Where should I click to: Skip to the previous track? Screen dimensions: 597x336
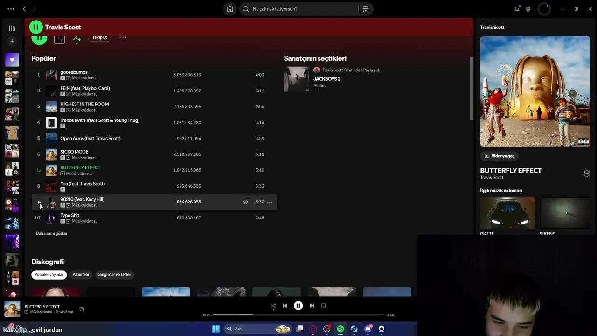(x=285, y=306)
